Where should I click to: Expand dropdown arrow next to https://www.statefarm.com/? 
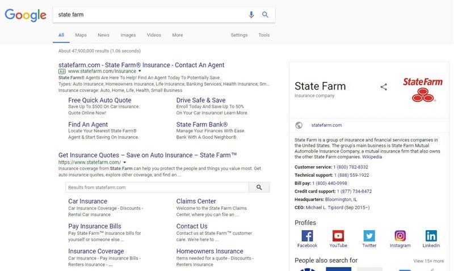pos(124,163)
